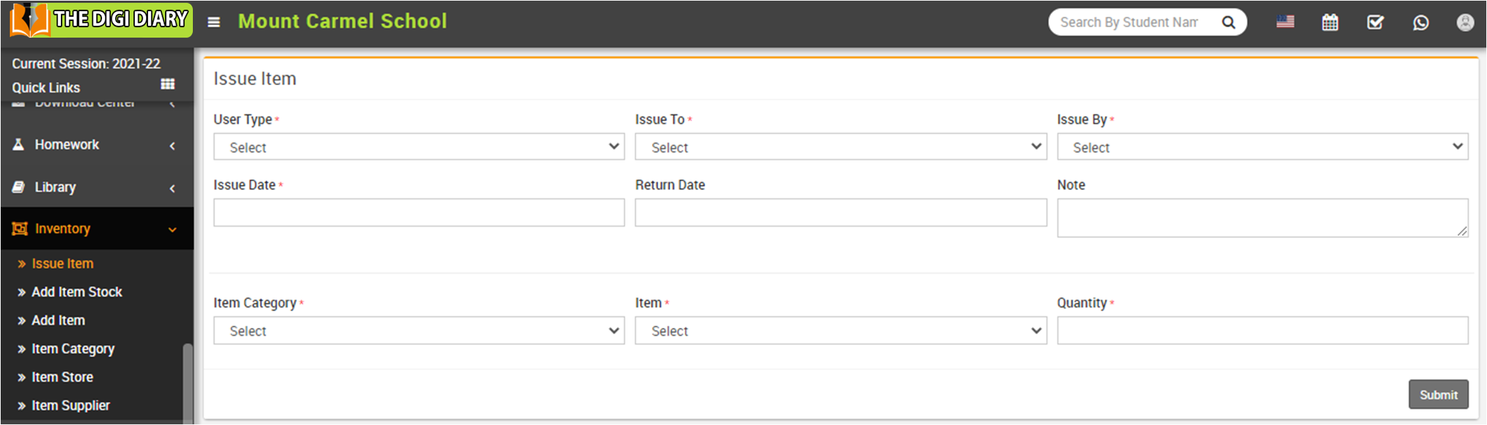1487x425 pixels.
Task: Open the Item Supplier page
Action: coord(71,405)
